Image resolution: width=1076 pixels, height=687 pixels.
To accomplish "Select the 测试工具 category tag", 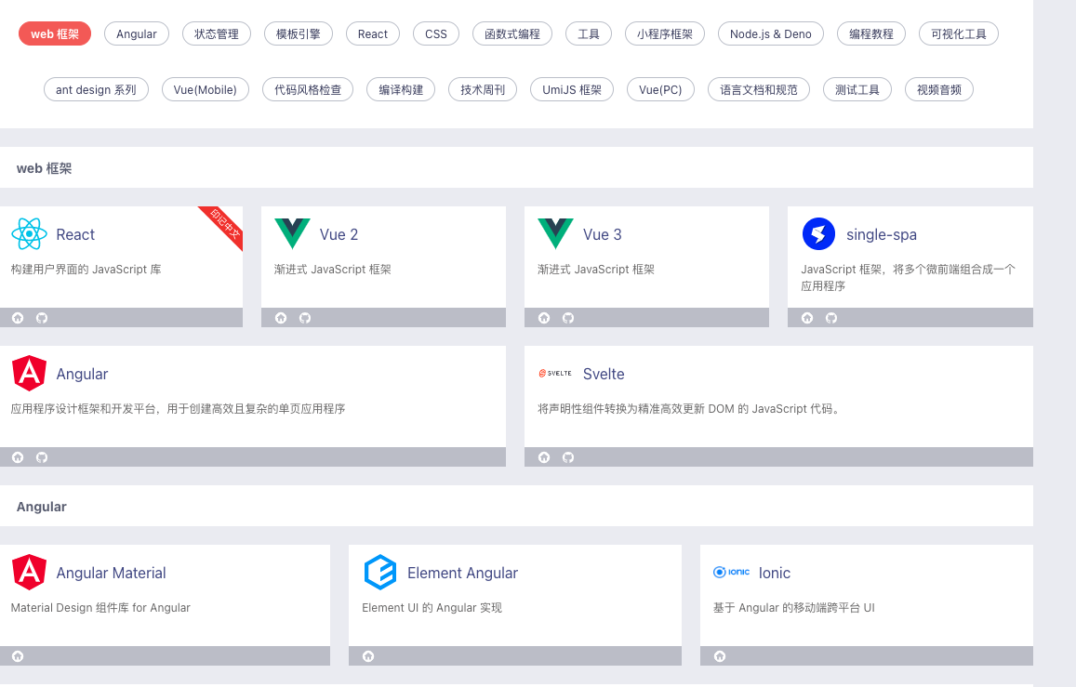I will pyautogui.click(x=857, y=89).
